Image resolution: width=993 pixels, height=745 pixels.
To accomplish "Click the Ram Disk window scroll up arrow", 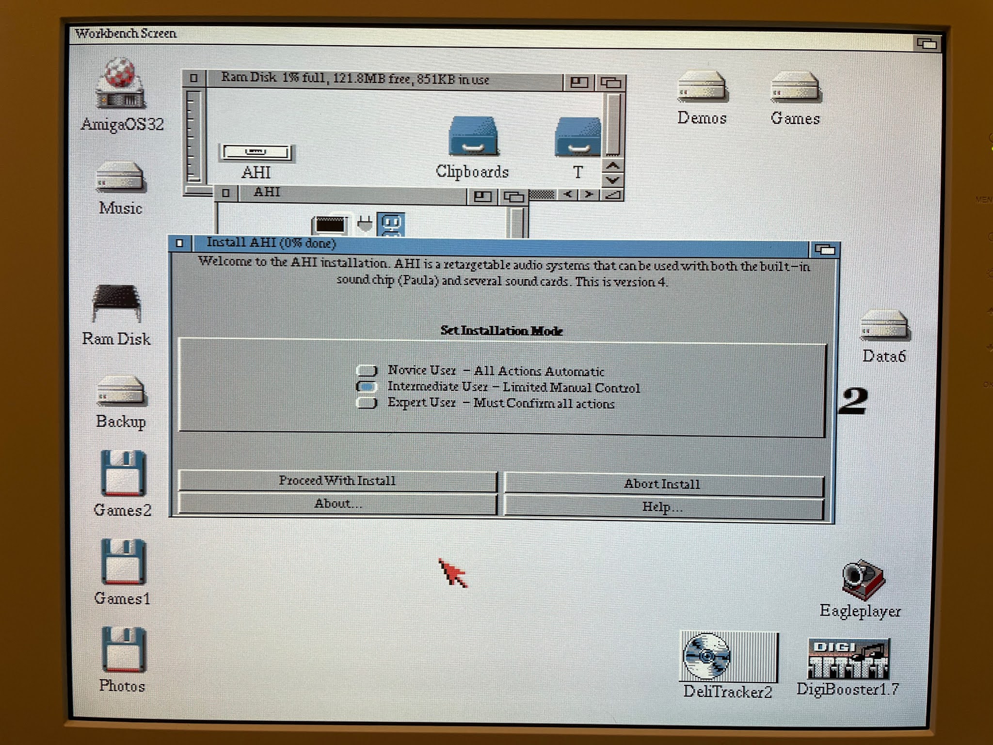I will (613, 166).
